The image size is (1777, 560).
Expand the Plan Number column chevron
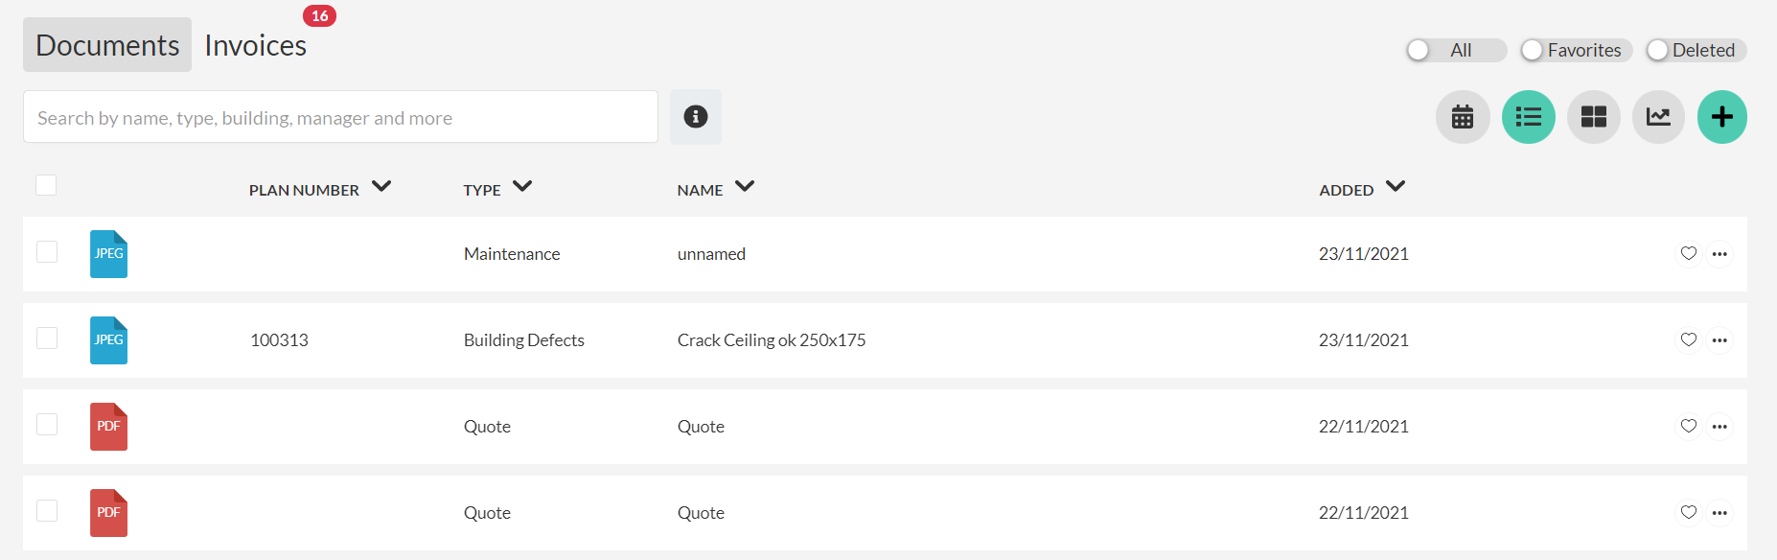tap(381, 186)
